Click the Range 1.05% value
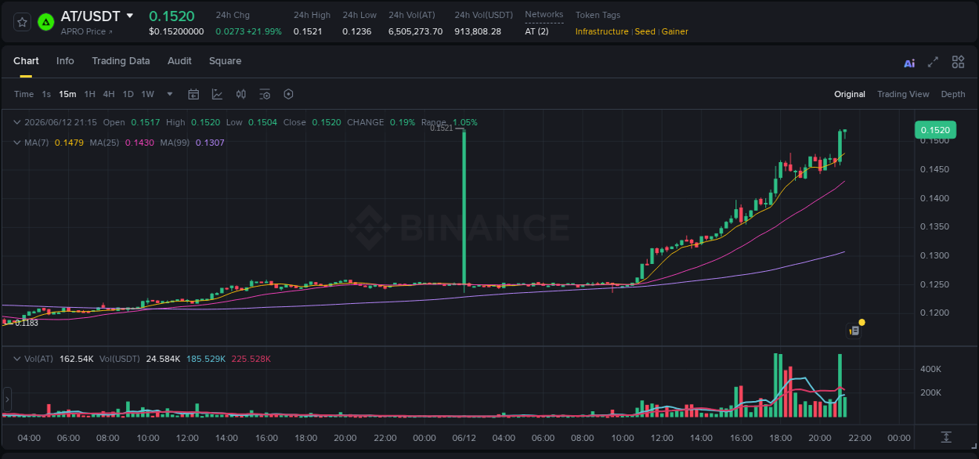The width and height of the screenshot is (979, 459). tap(465, 122)
